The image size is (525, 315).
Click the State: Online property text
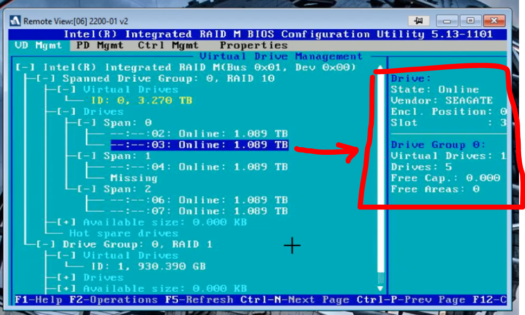pos(435,90)
